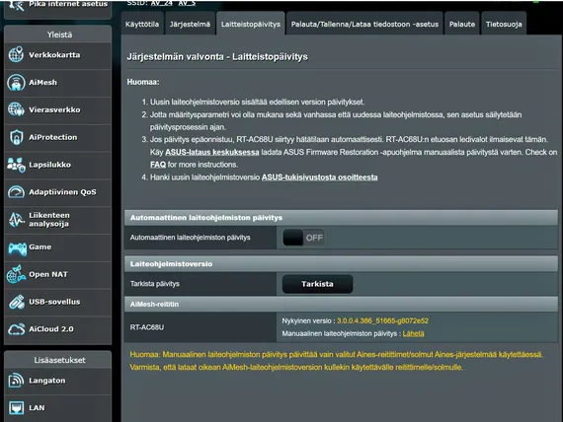
Task: Open Verkkokartta network map icon
Action: [16, 54]
